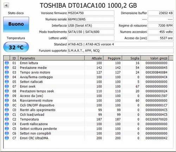Click the Funzioni supportate field

[120, 51]
